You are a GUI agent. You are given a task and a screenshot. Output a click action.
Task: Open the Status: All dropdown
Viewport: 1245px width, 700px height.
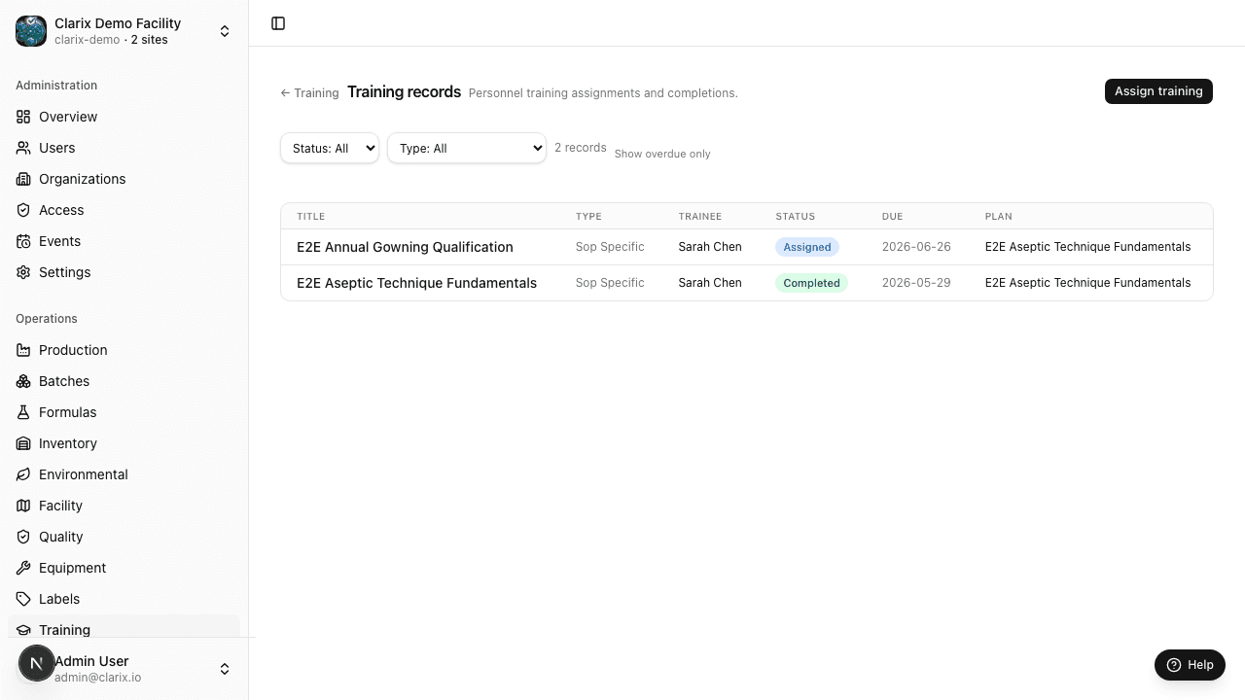coord(330,148)
